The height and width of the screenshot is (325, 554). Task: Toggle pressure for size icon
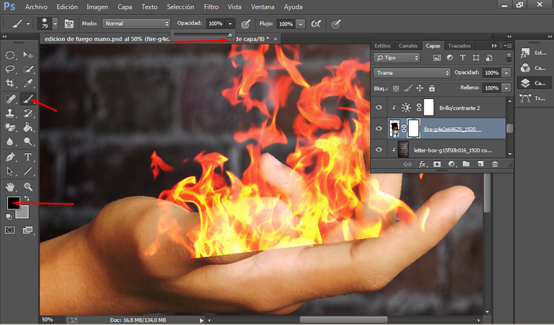pos(336,24)
